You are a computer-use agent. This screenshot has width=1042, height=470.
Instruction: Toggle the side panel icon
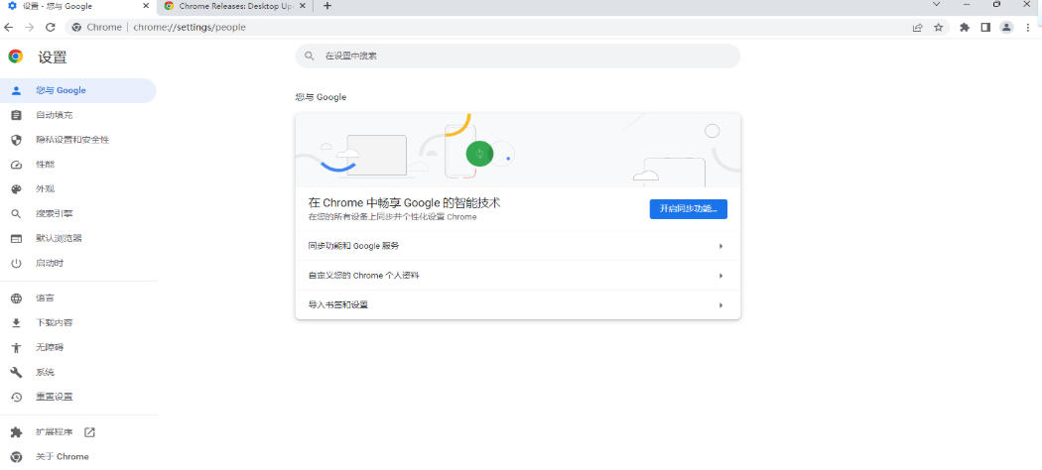pyautogui.click(x=985, y=27)
